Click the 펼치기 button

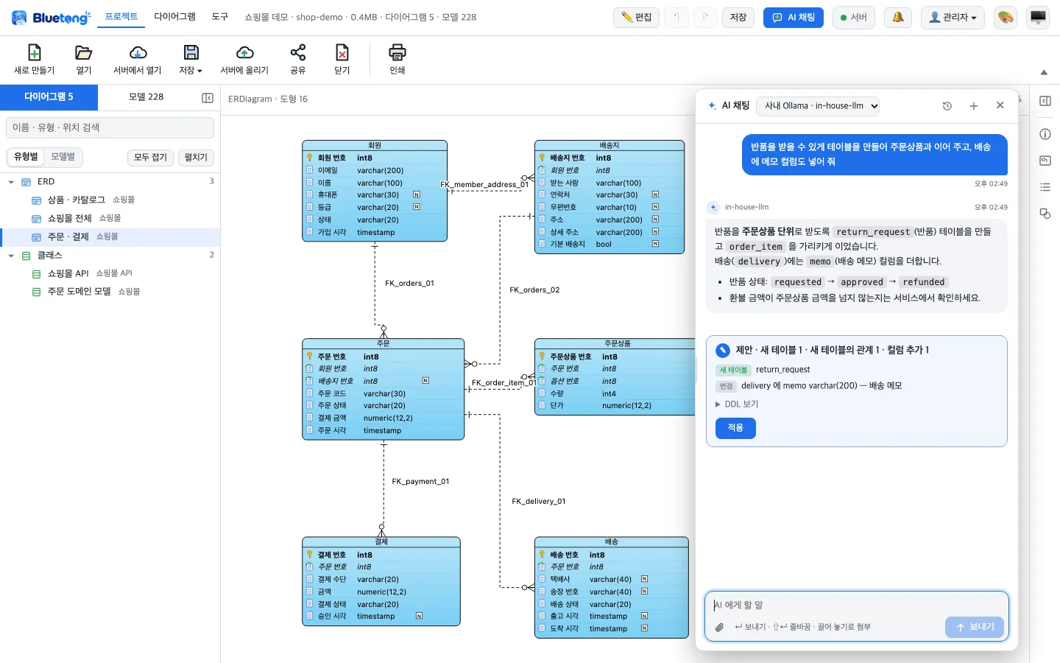coord(196,158)
